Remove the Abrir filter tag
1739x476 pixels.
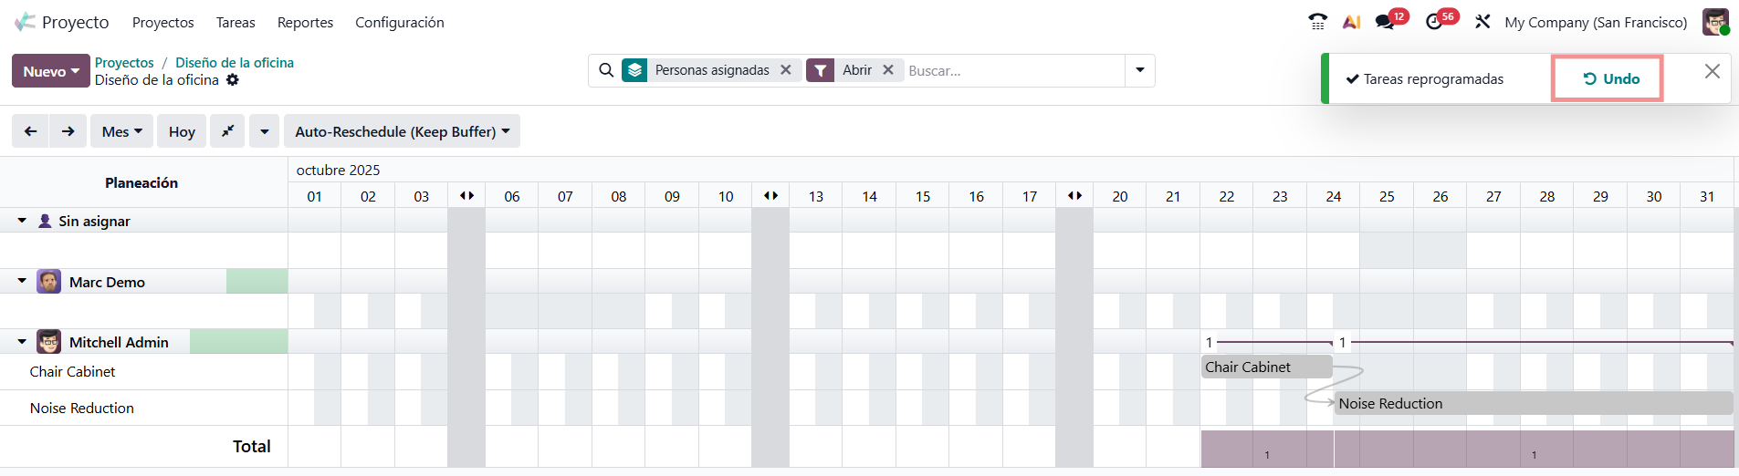click(888, 70)
